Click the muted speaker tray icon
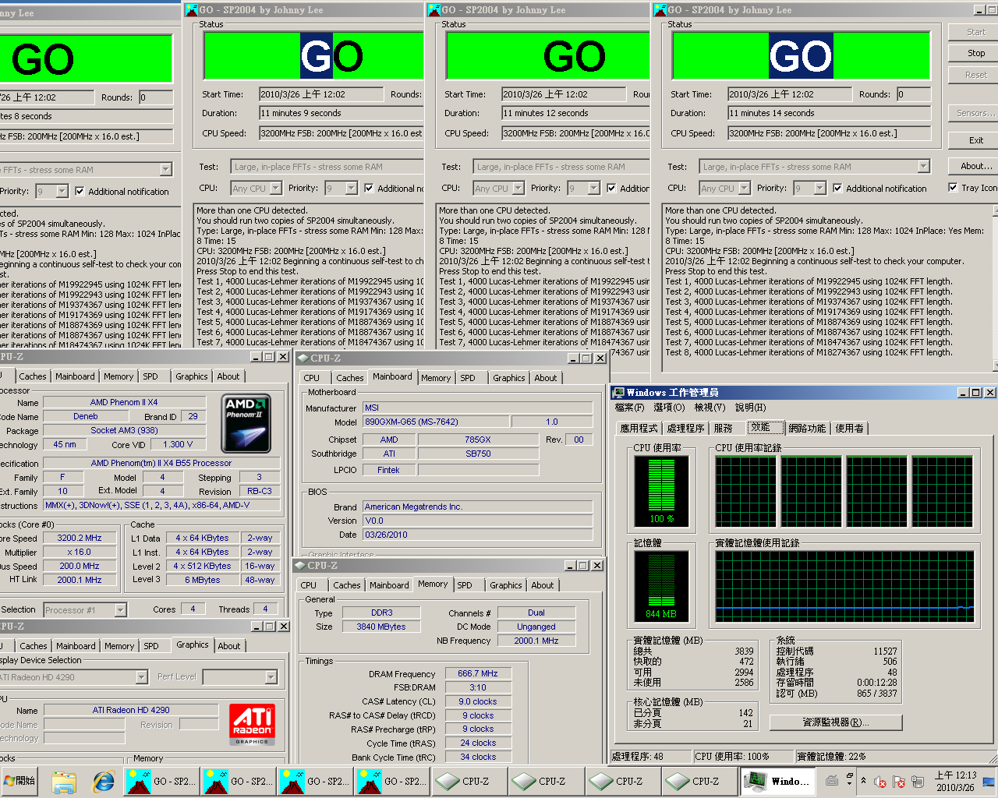Image resolution: width=998 pixels, height=798 pixels. [x=880, y=781]
